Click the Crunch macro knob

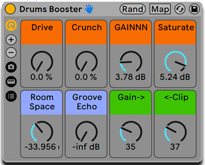pyautogui.click(x=86, y=61)
